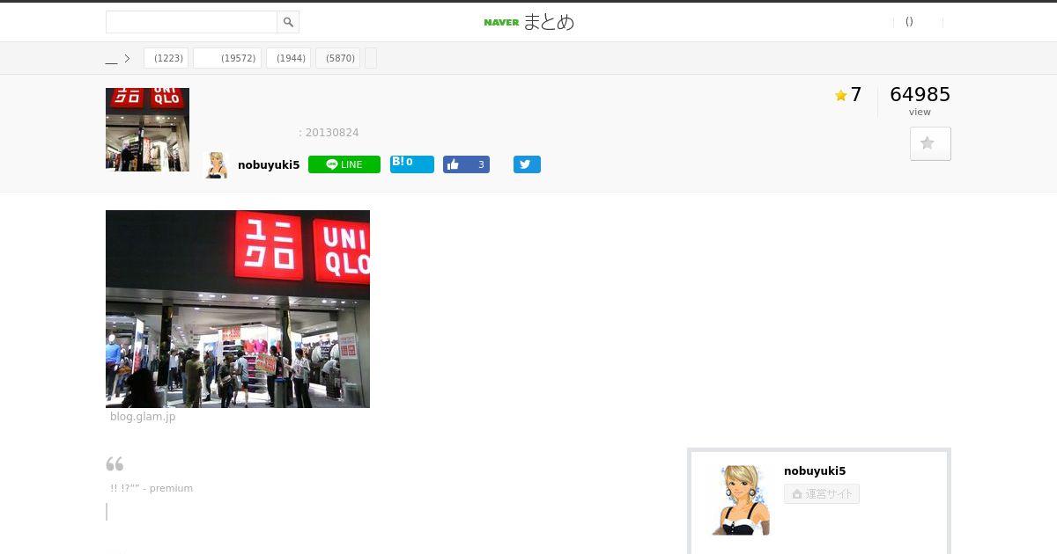
Task: Select the category tag with (19572)
Action: pos(227,58)
